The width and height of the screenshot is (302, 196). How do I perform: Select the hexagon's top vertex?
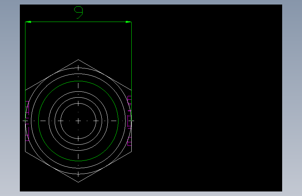(x=78, y=60)
